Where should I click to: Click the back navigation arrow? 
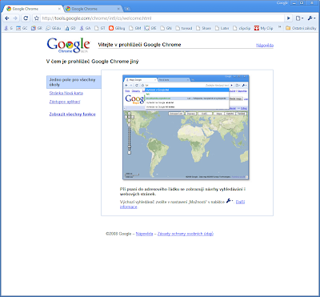click(7, 18)
